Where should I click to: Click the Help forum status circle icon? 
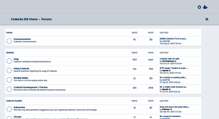[x=9, y=61]
